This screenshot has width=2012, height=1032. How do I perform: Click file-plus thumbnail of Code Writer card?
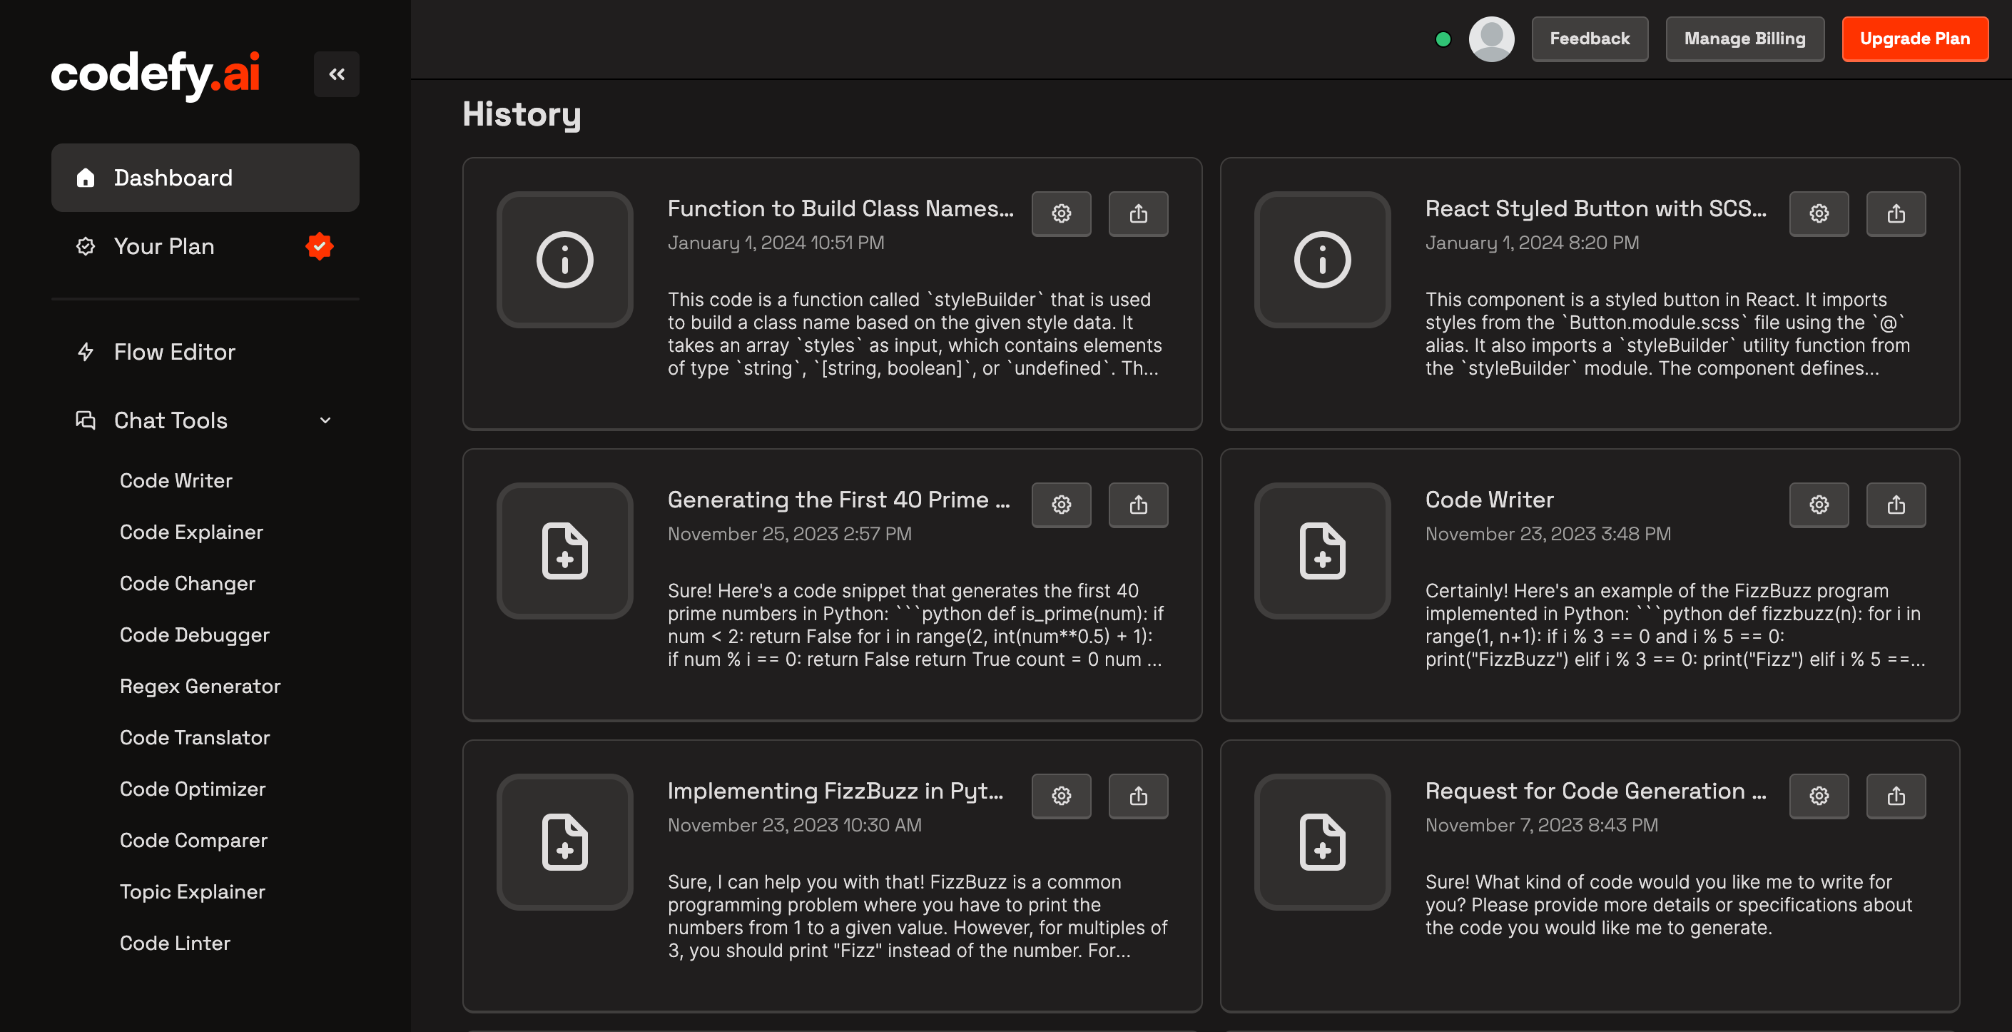[1322, 551]
